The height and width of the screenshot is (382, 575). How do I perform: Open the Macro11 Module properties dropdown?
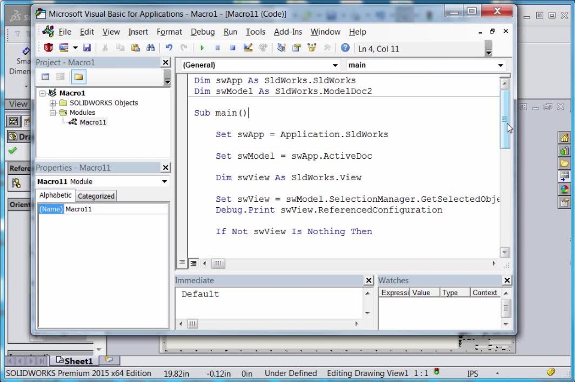[165, 181]
